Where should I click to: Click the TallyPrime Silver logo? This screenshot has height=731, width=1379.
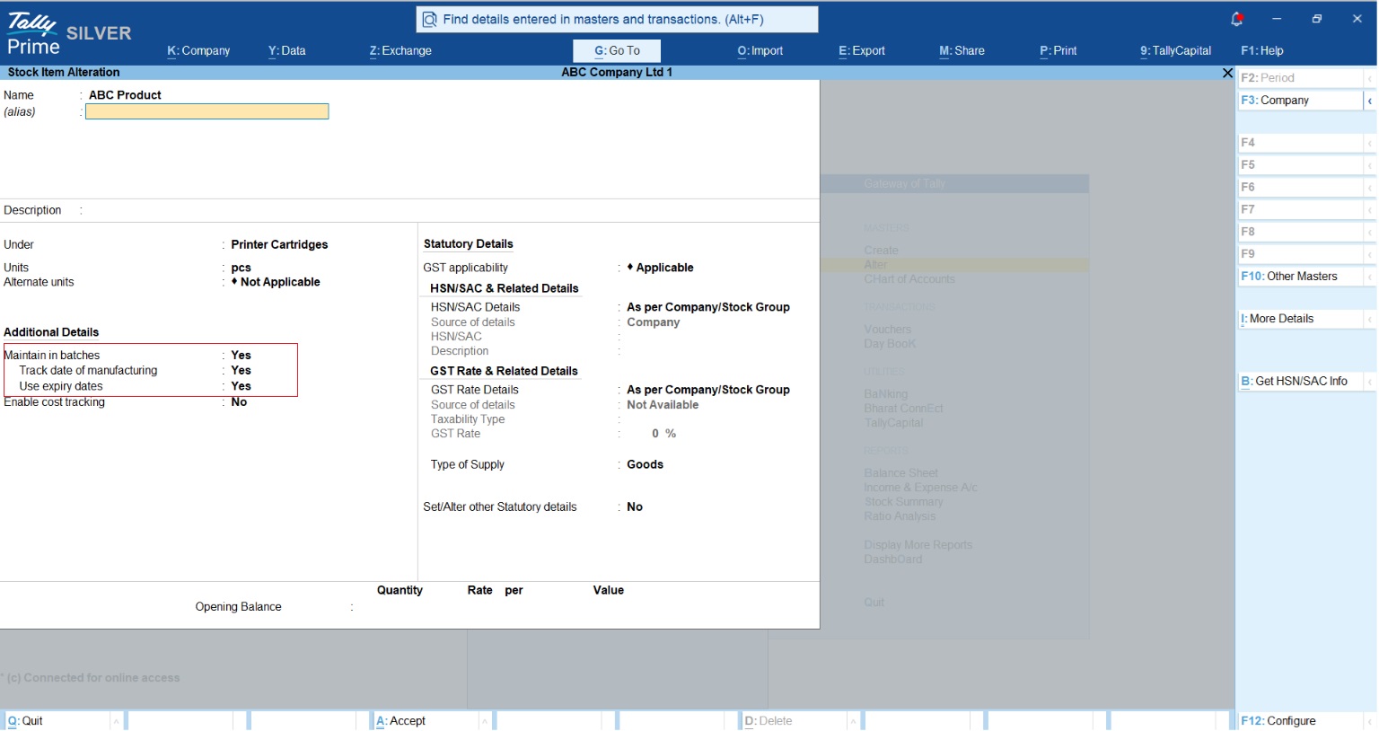pos(69,34)
